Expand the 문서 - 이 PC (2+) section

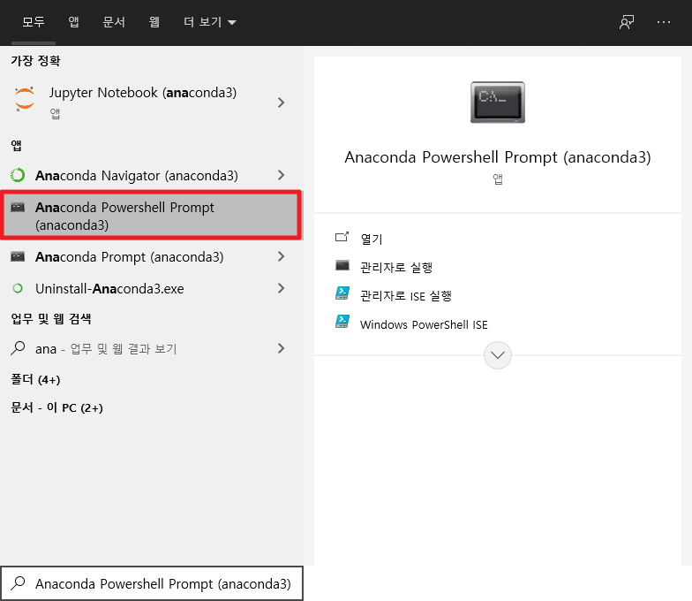56,407
